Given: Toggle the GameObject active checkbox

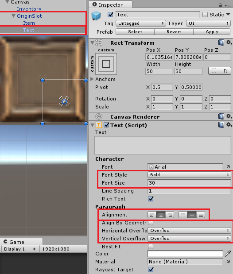Looking at the screenshot, I should coord(110,15).
